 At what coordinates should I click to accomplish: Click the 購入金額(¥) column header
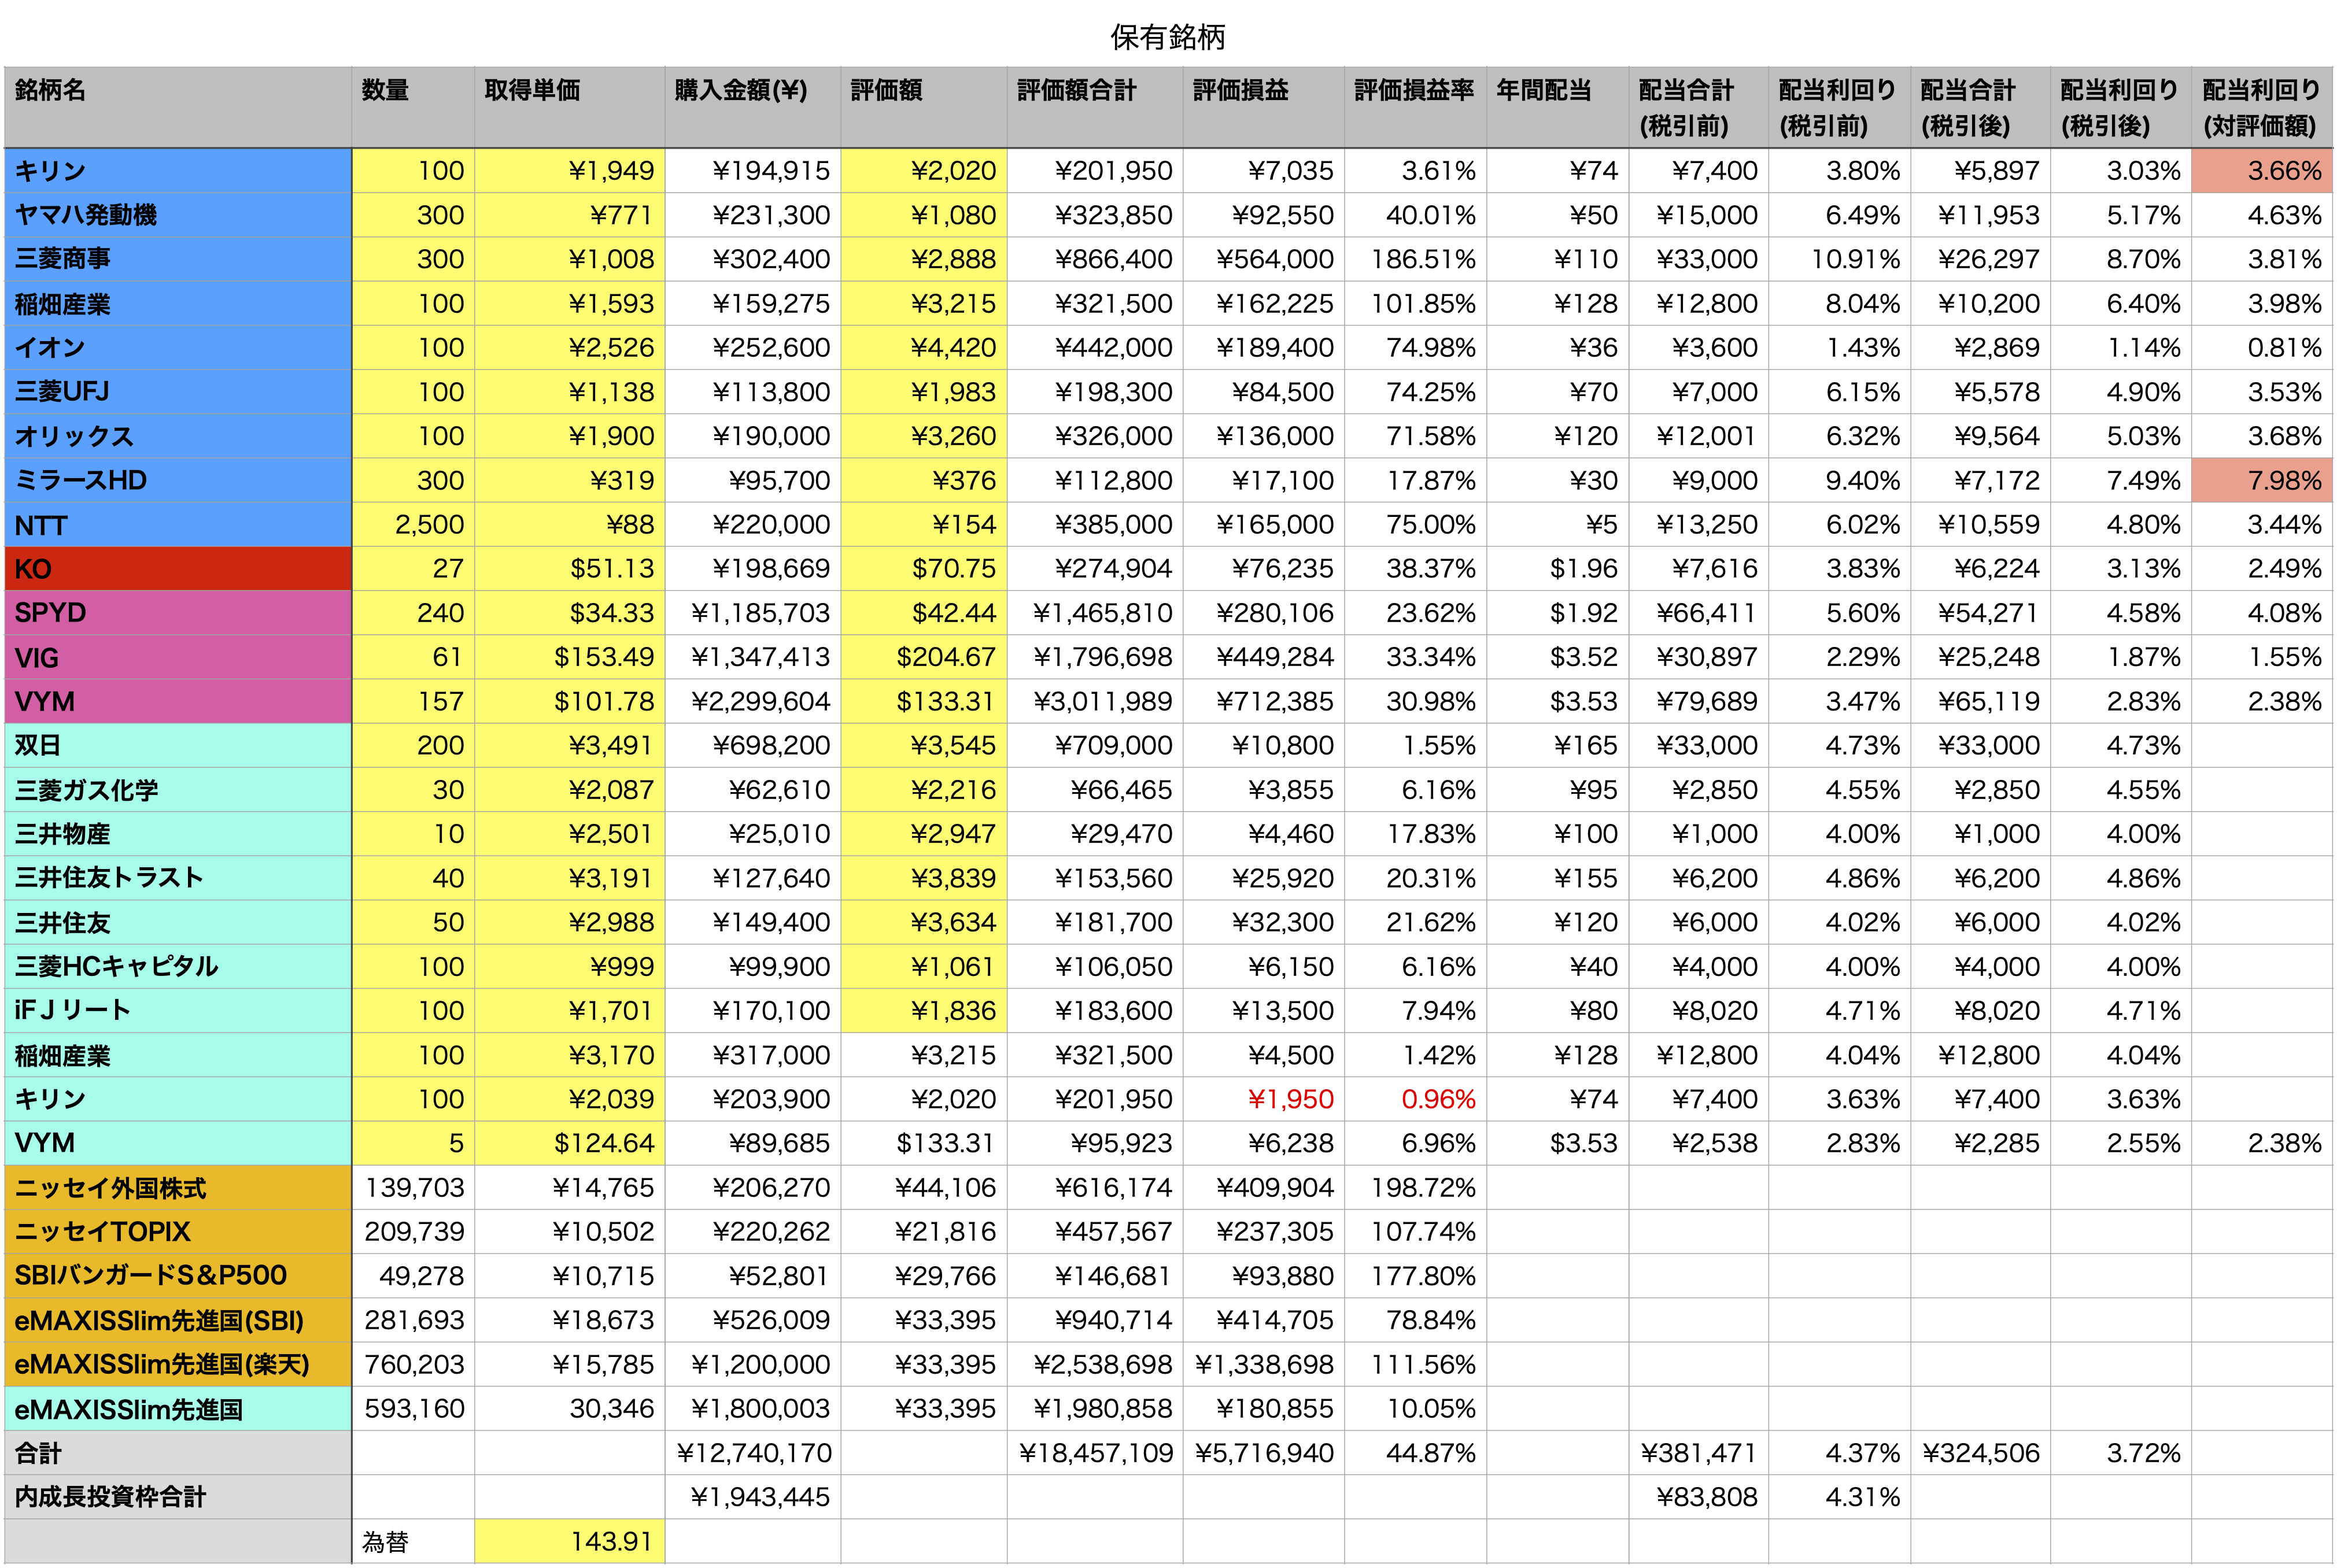752,108
